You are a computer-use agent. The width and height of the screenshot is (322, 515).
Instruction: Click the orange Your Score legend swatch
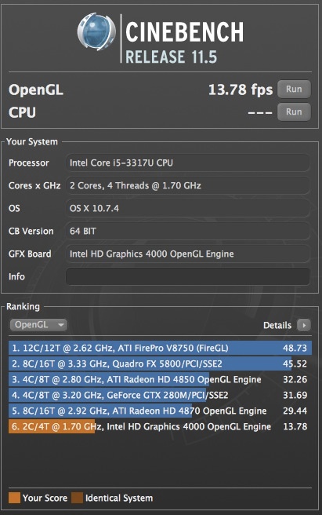click(x=14, y=498)
